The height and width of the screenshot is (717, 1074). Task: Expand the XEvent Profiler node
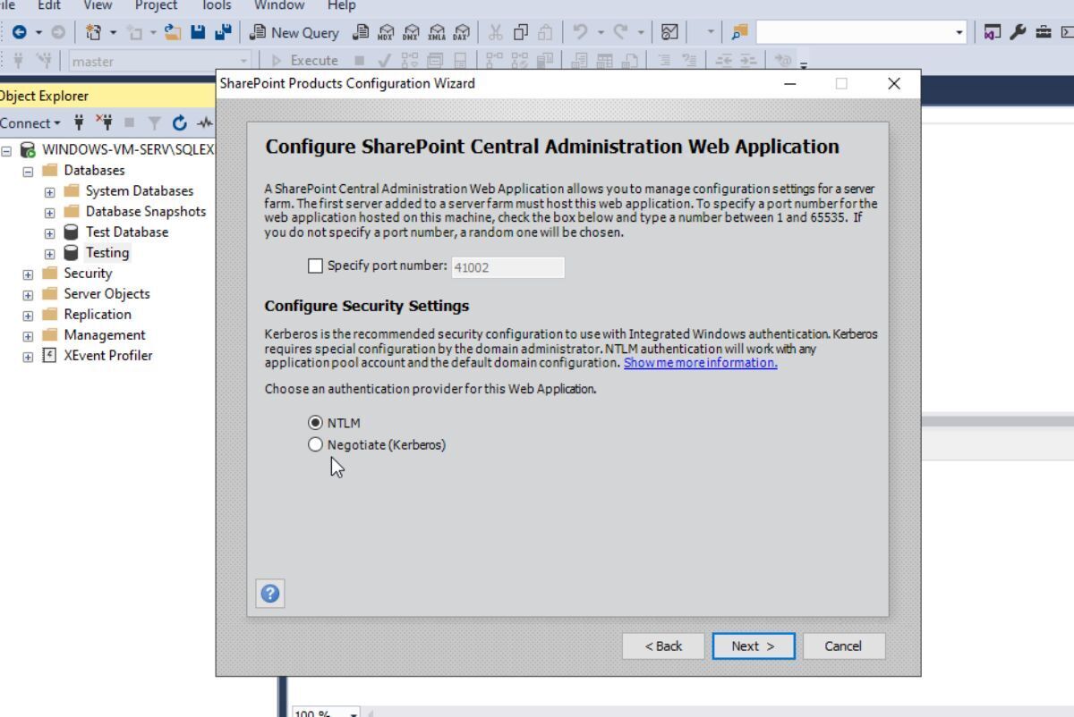[28, 356]
